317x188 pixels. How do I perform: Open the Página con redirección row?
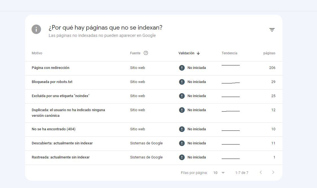(154, 68)
